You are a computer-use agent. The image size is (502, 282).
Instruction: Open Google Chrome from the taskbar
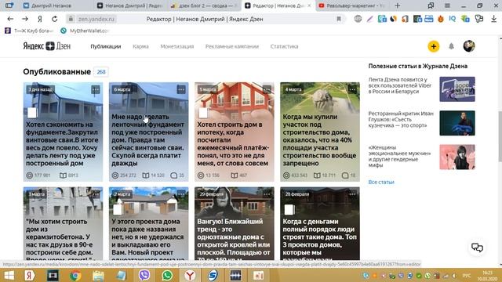(x=75, y=275)
